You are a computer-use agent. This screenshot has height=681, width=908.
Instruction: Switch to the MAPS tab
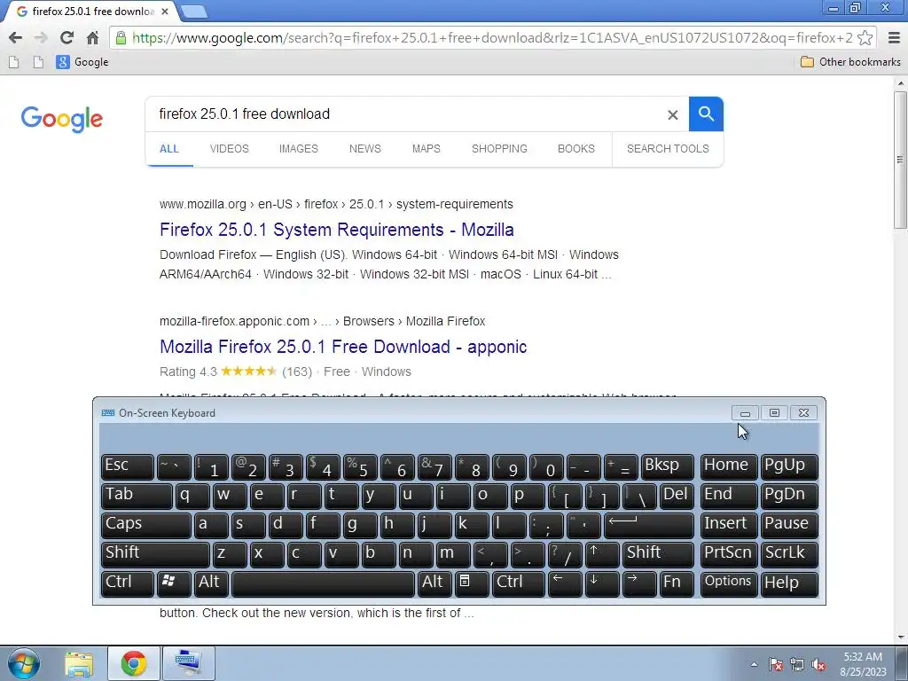pyautogui.click(x=427, y=149)
